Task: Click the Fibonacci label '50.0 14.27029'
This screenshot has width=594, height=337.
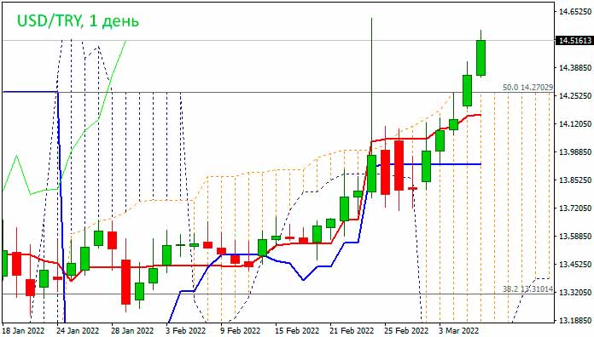Action: tap(527, 88)
